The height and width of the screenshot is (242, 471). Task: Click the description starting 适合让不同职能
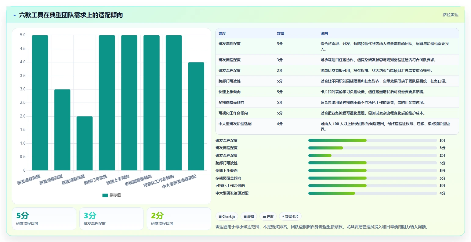(384, 81)
